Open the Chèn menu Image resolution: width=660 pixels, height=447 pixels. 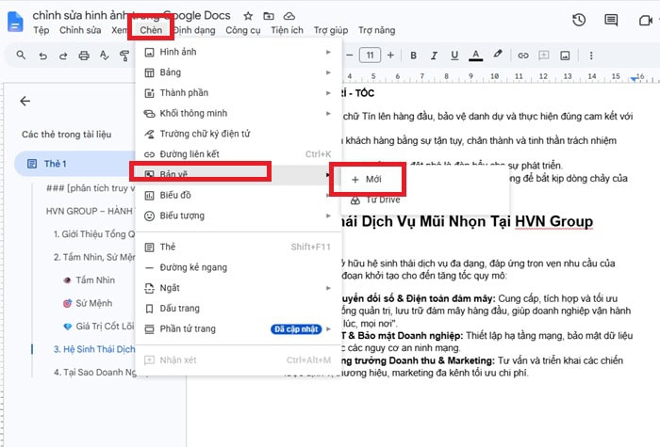[151, 30]
